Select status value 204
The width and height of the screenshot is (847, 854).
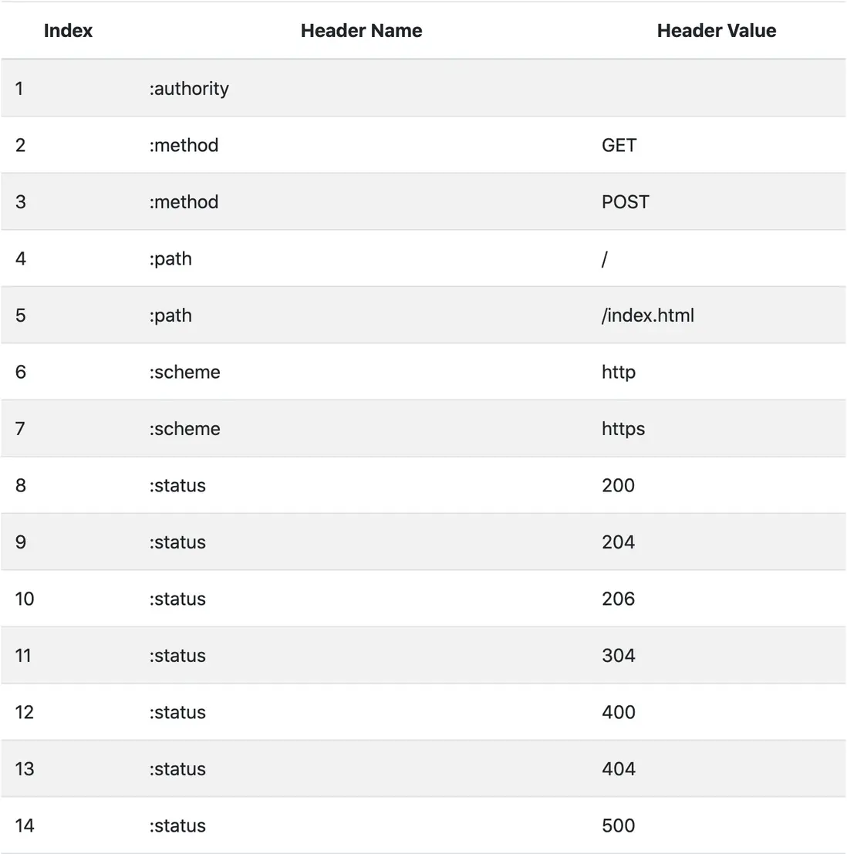click(618, 542)
